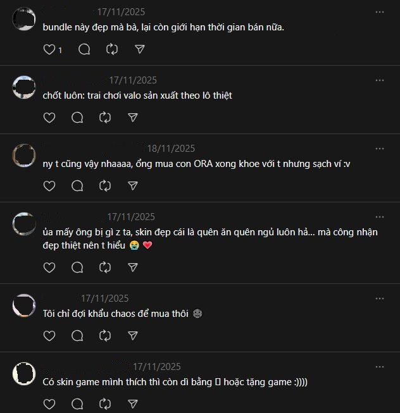Repost the "bundle này đẹp mà bà" comment

coord(112,49)
